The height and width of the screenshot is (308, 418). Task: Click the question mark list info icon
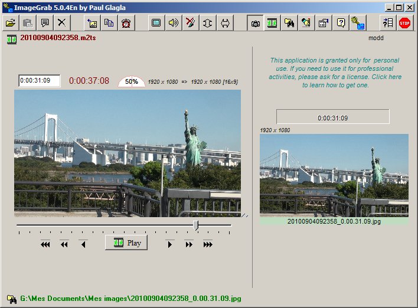[388, 23]
